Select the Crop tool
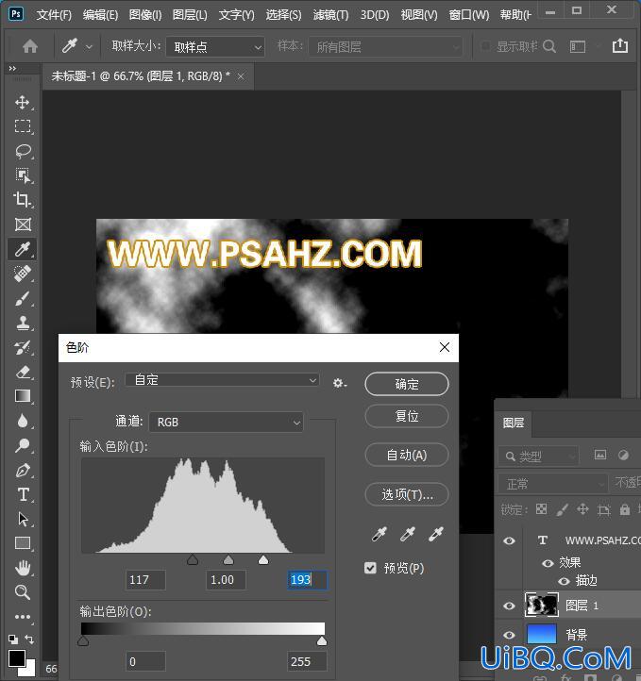This screenshot has width=641, height=681. tap(22, 200)
